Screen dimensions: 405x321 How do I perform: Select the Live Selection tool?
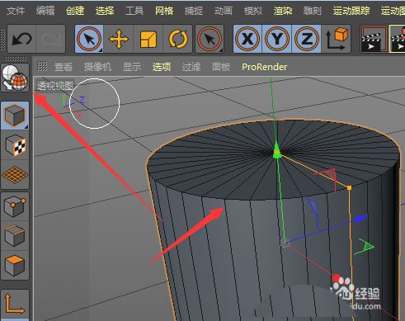point(89,39)
